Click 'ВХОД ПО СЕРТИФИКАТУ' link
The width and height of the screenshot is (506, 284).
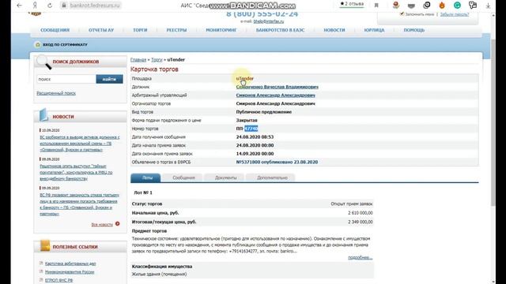[x=65, y=45]
